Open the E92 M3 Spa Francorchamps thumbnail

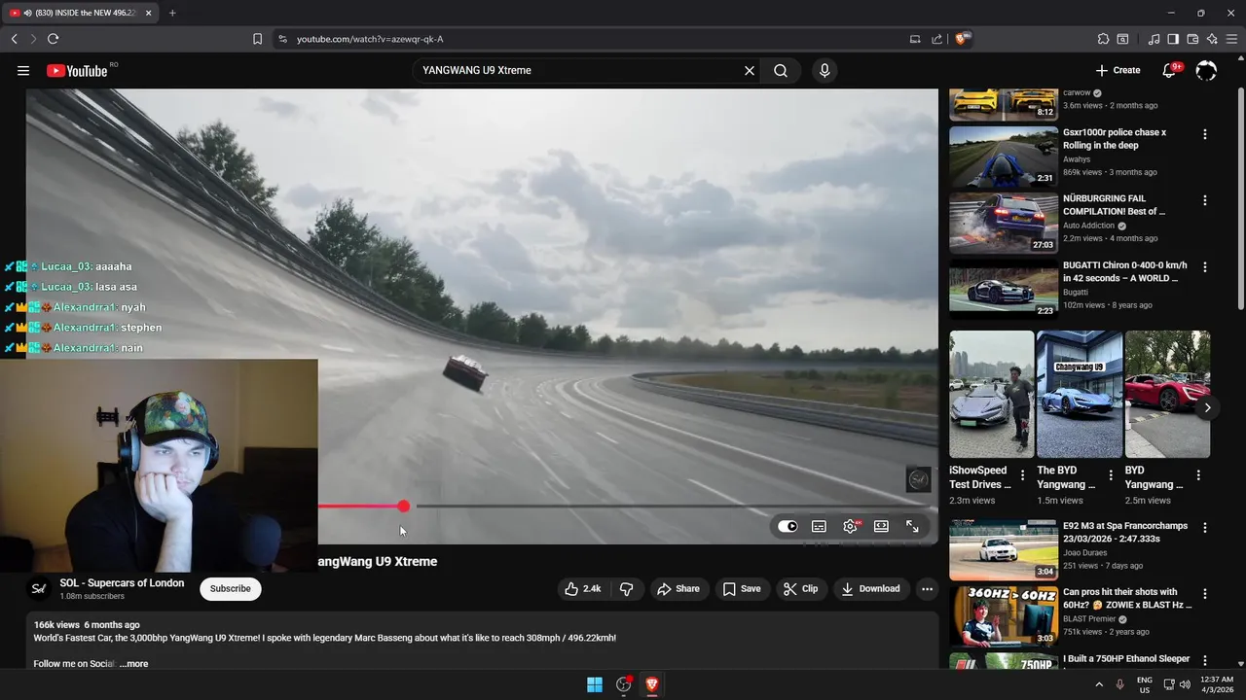point(1004,550)
